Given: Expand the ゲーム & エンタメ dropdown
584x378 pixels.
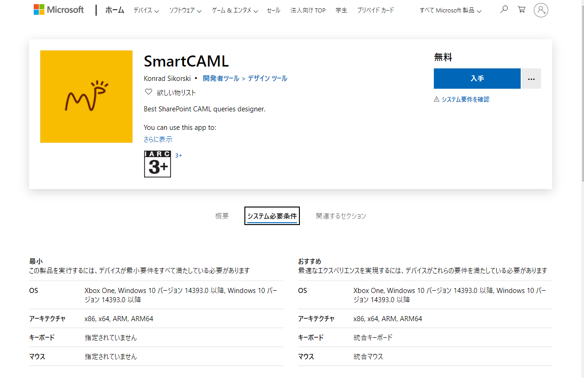Looking at the screenshot, I should click(x=235, y=10).
